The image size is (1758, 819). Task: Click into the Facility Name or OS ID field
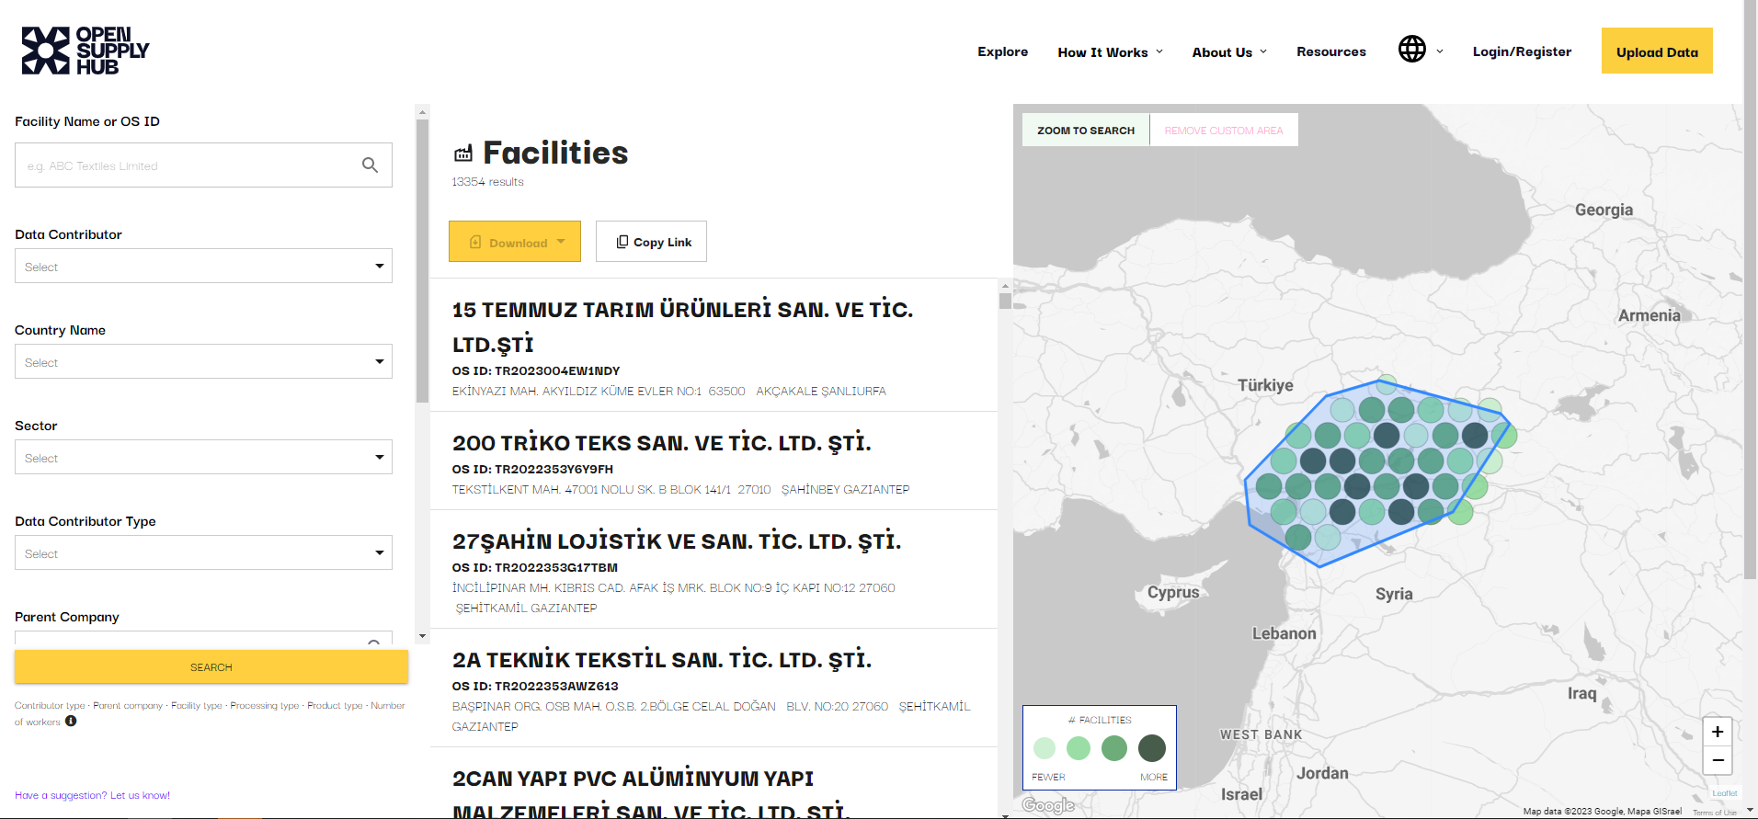188,165
